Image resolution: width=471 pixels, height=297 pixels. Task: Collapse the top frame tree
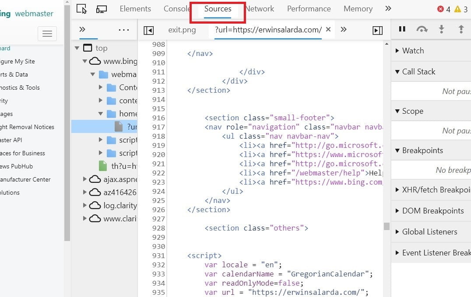click(x=77, y=48)
